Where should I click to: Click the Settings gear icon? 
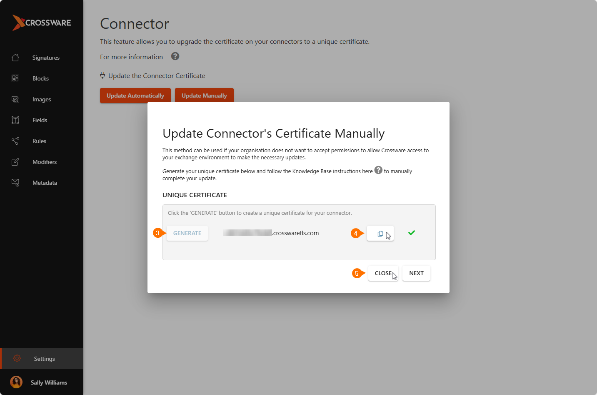(17, 358)
